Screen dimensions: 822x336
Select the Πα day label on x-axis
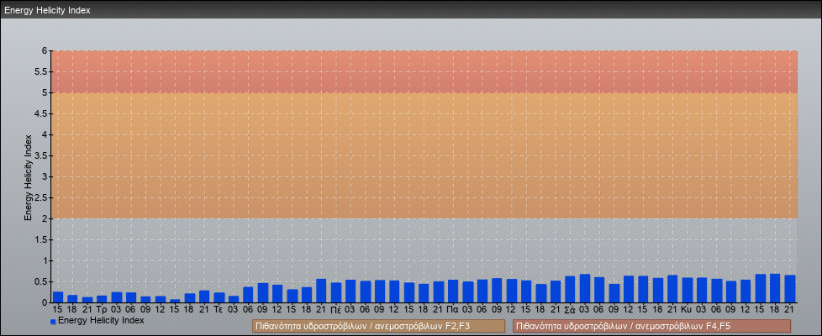(453, 309)
